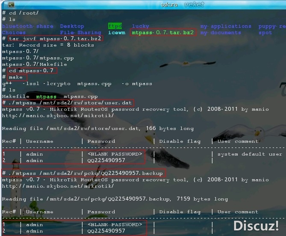Click the 'User comment' header of the second table
Viewport: 286px width, 236px height.
click(x=238, y=212)
